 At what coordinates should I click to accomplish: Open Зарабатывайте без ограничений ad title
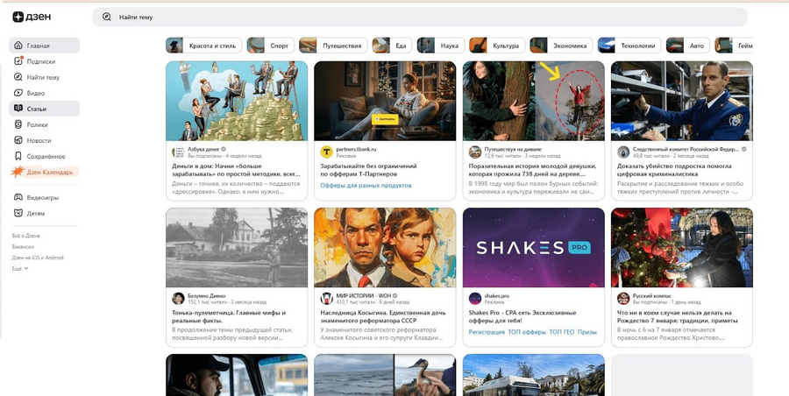coord(369,170)
